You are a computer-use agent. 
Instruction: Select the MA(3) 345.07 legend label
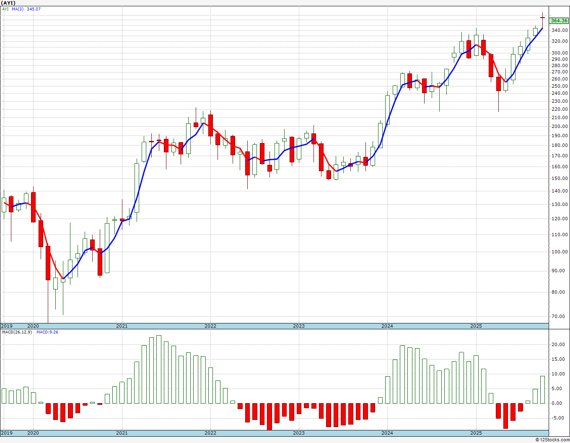[26, 9]
